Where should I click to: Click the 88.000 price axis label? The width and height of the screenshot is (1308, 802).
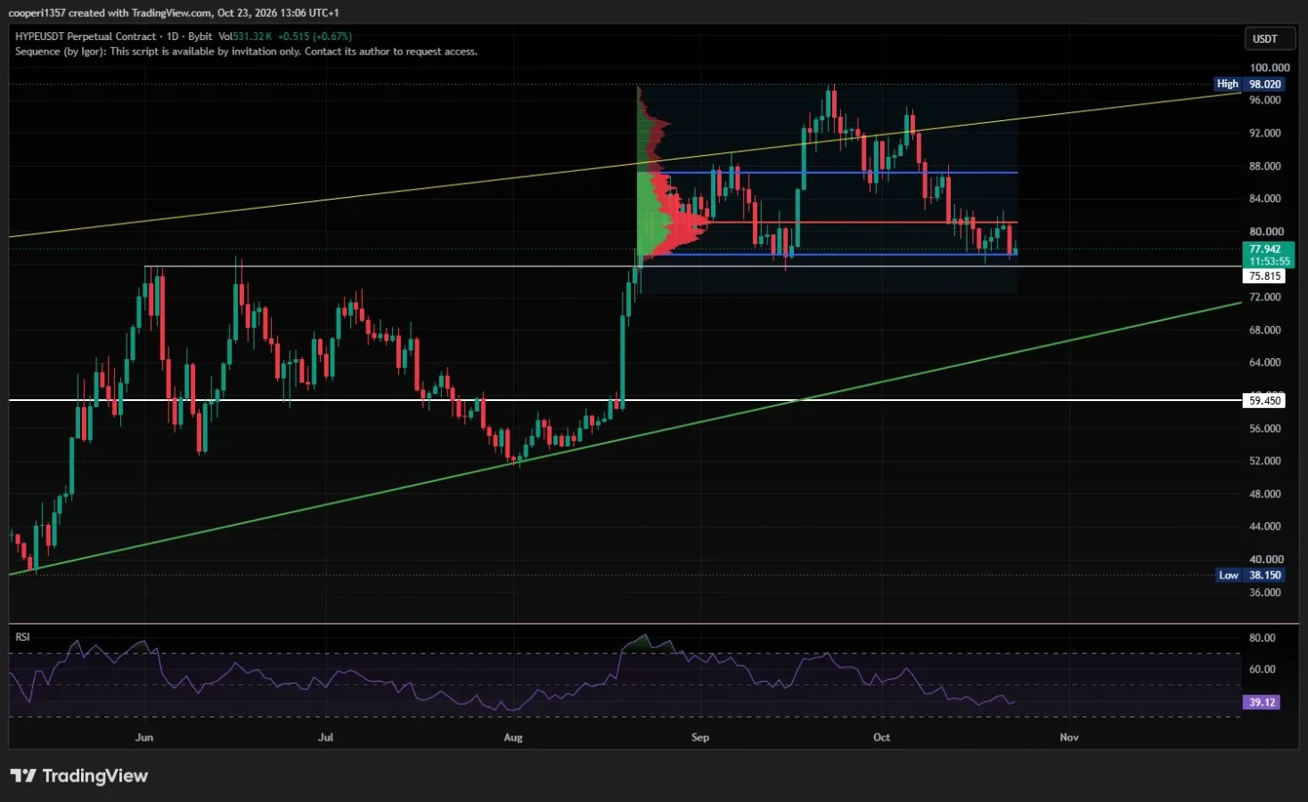click(1265, 166)
